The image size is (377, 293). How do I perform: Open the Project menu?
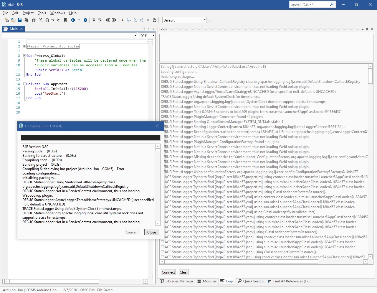(28, 13)
